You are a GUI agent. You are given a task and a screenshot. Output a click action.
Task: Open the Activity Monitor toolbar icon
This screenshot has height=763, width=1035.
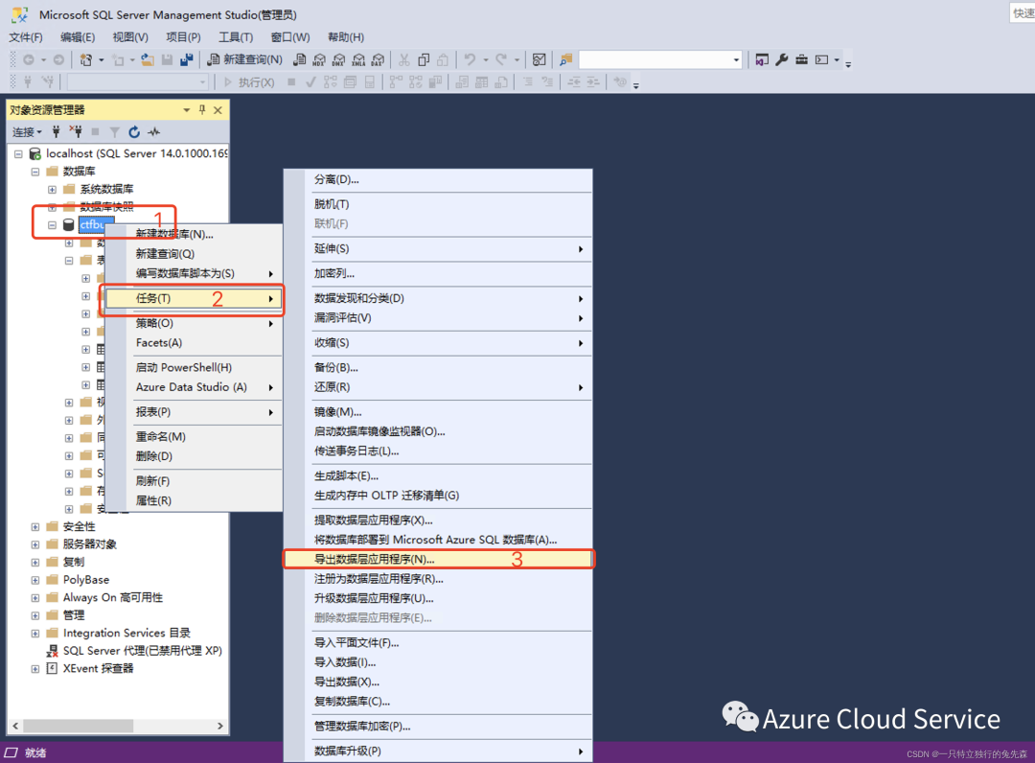pos(540,60)
